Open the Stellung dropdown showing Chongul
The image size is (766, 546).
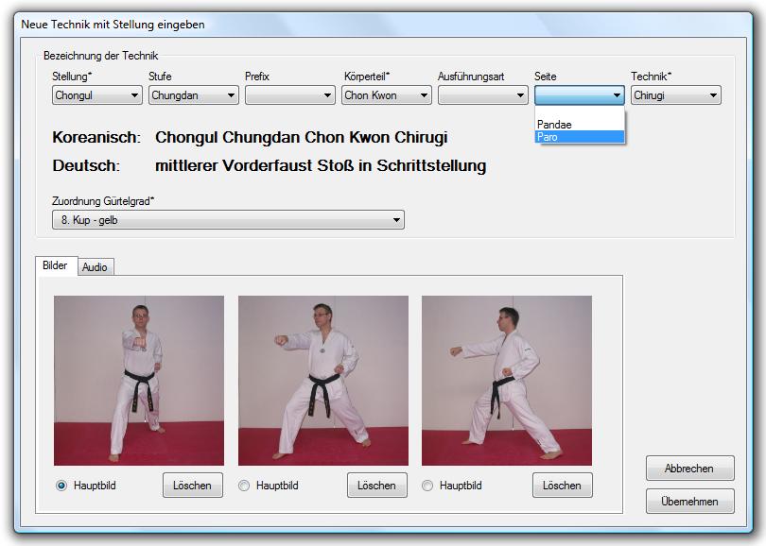point(96,95)
